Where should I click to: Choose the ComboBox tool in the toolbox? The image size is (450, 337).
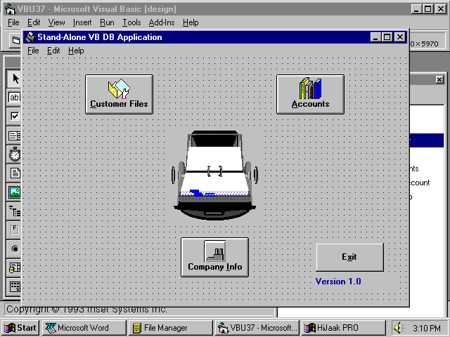tap(14, 135)
